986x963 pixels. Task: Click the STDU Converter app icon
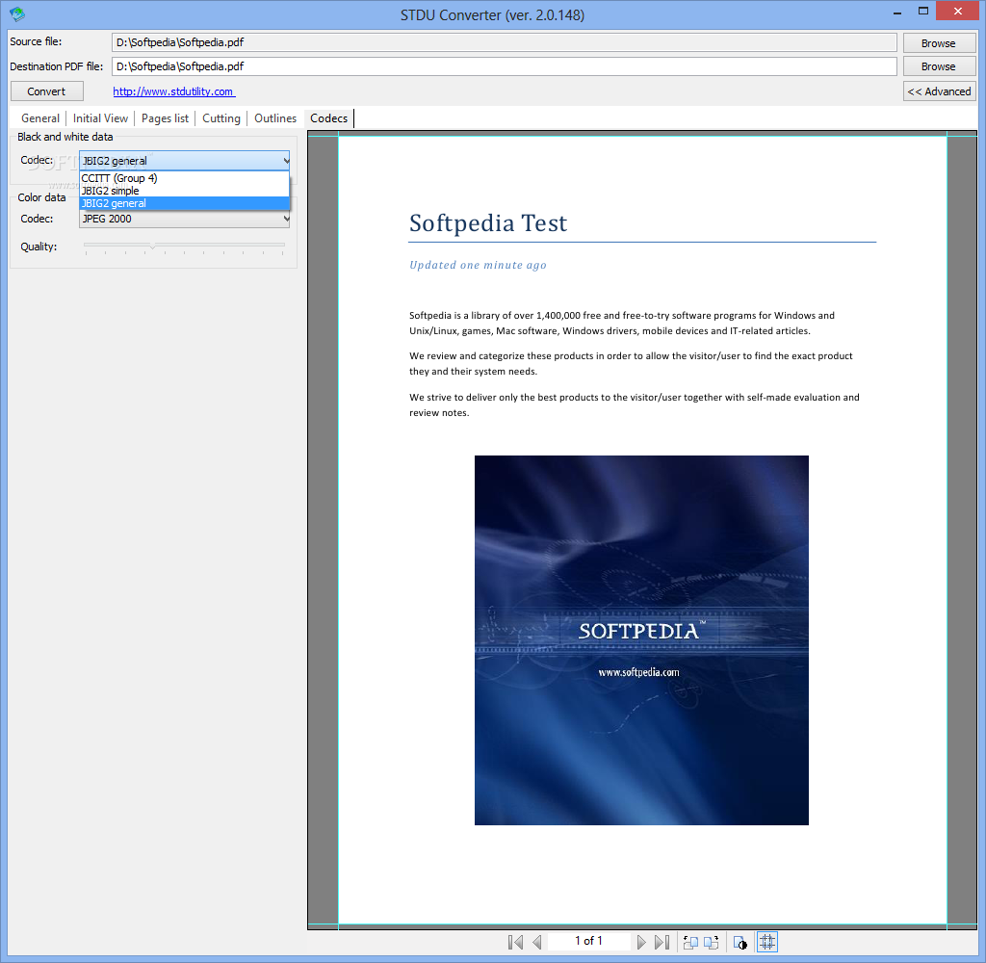pos(17,13)
